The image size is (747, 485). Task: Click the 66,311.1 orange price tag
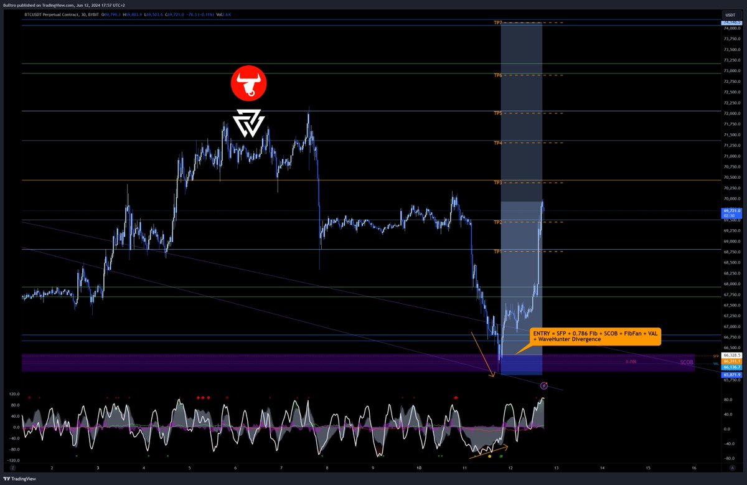(x=730, y=361)
